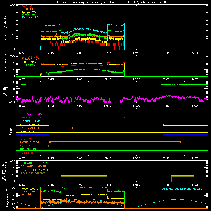Select the 3-6 keV legend label
This screenshot has height=211, width=211.
point(27,6)
